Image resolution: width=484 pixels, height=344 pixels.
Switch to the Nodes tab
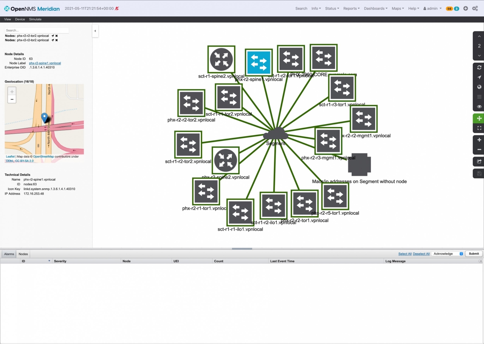click(x=23, y=254)
